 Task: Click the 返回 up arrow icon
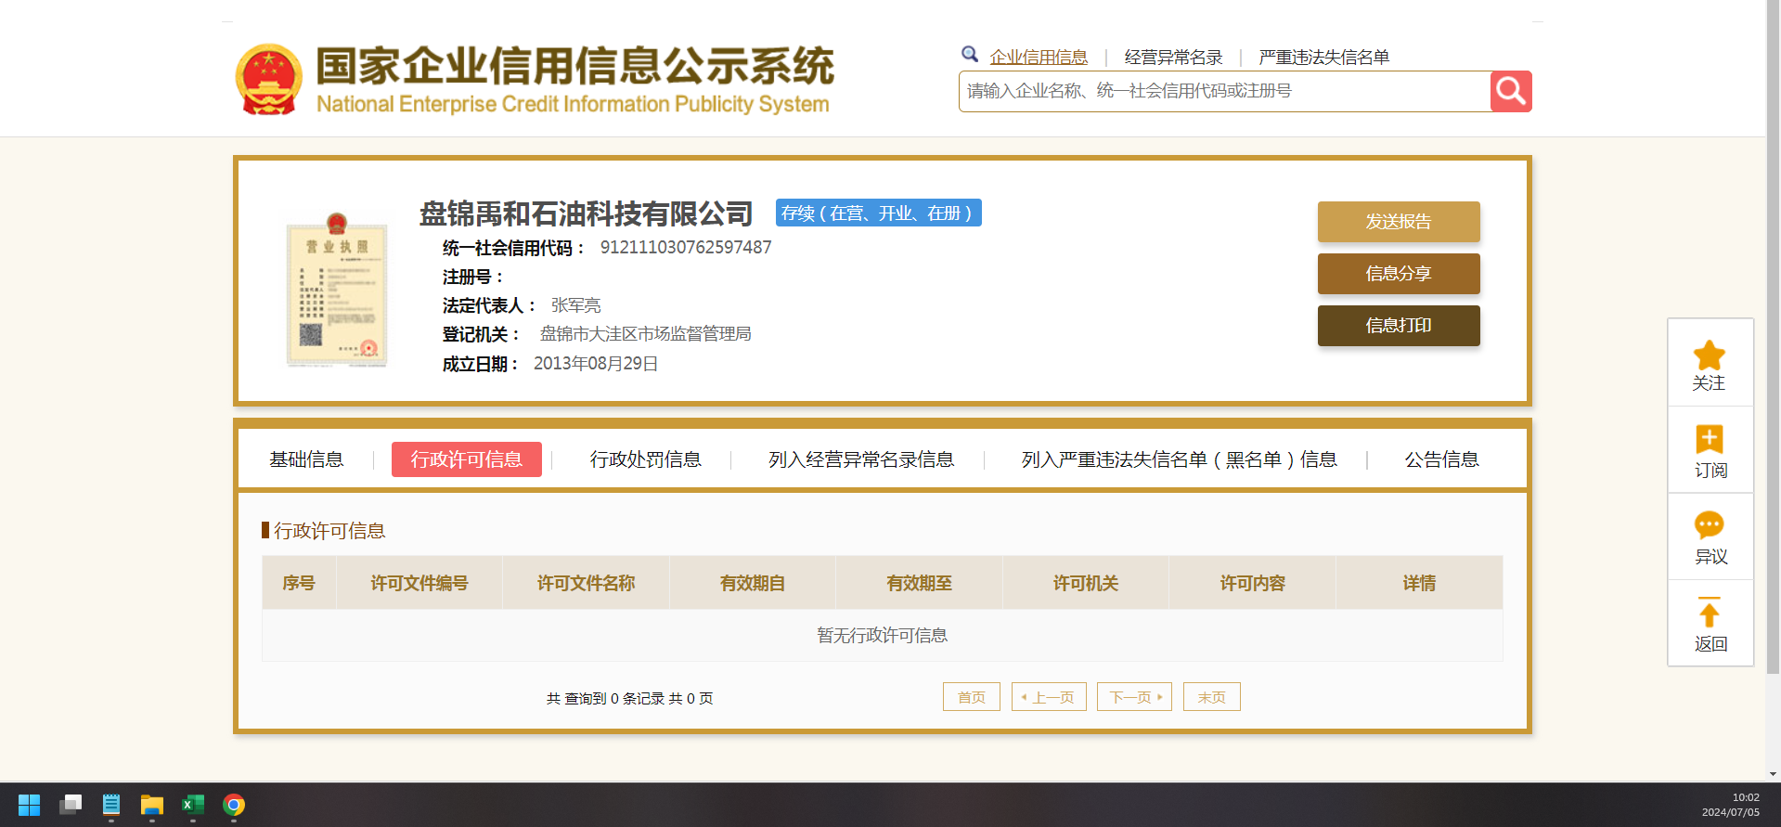(1710, 612)
